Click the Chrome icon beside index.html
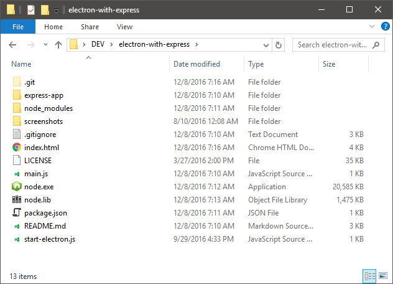 pyautogui.click(x=17, y=147)
